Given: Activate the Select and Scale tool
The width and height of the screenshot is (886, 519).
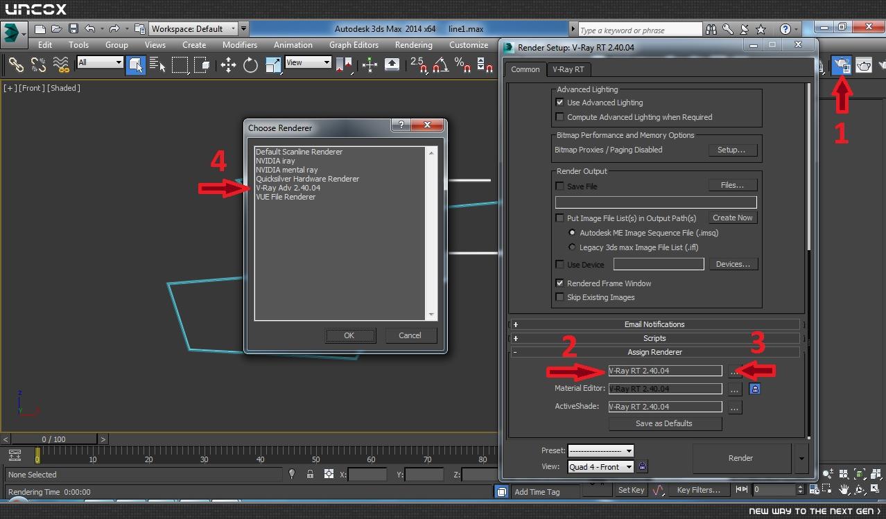Looking at the screenshot, I should coord(273,65).
